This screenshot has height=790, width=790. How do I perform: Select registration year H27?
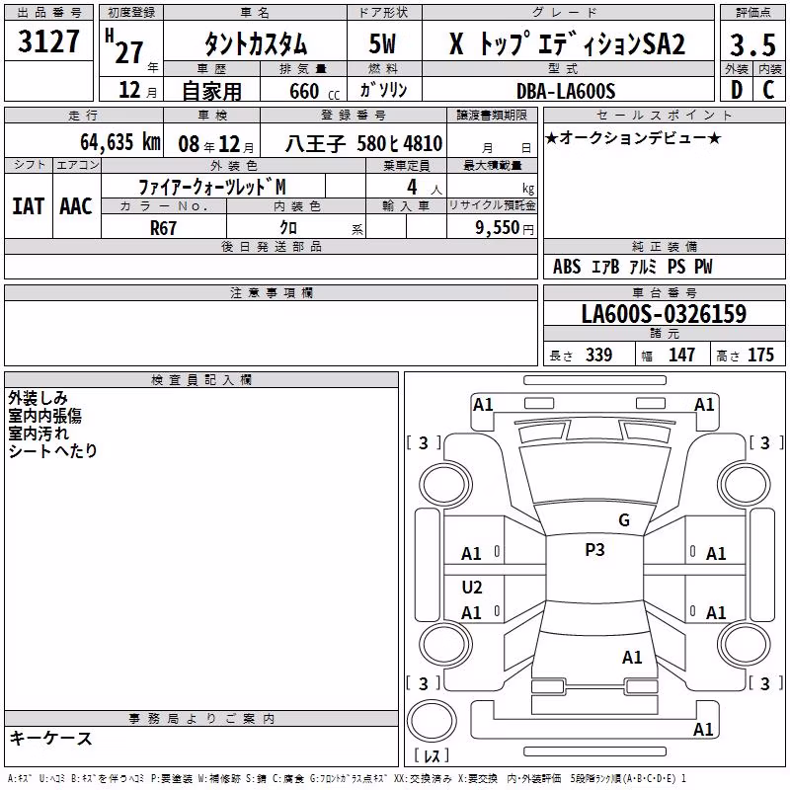click(x=126, y=47)
